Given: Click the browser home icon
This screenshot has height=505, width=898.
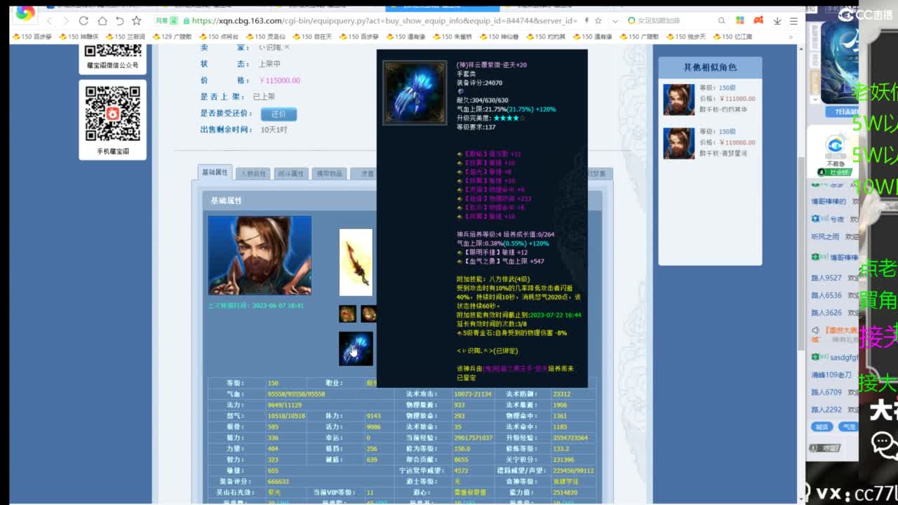Looking at the screenshot, I should (102, 21).
